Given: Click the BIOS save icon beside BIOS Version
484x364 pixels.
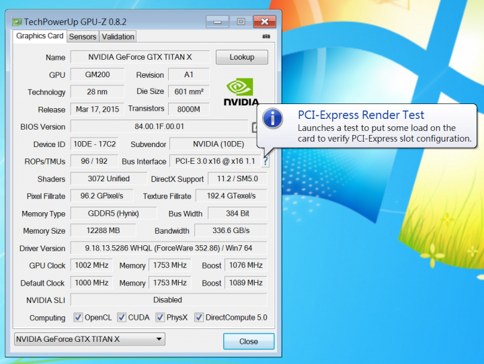Looking at the screenshot, I should pos(254,127).
